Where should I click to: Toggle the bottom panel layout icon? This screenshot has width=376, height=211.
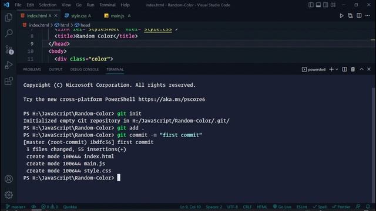(318, 5)
